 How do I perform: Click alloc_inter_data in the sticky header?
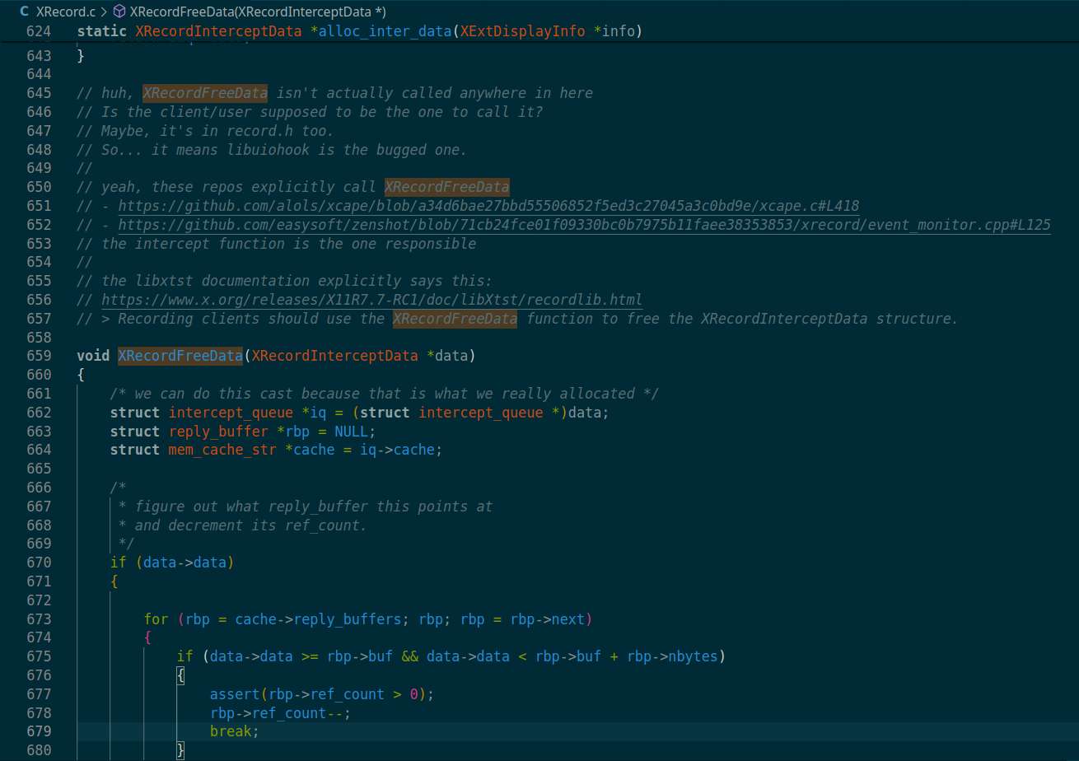coord(385,31)
